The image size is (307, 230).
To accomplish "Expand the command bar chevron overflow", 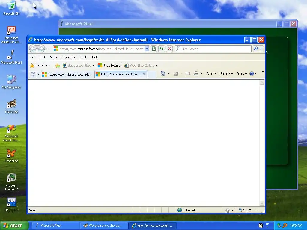I will pyautogui.click(x=263, y=72).
